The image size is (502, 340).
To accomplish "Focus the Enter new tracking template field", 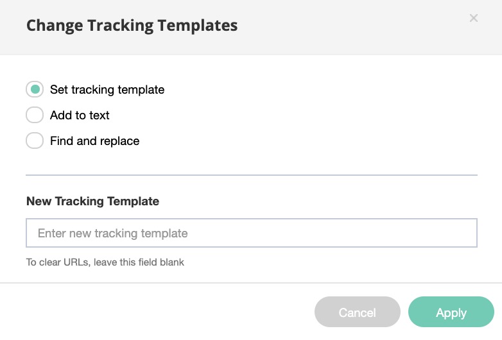I will click(251, 234).
